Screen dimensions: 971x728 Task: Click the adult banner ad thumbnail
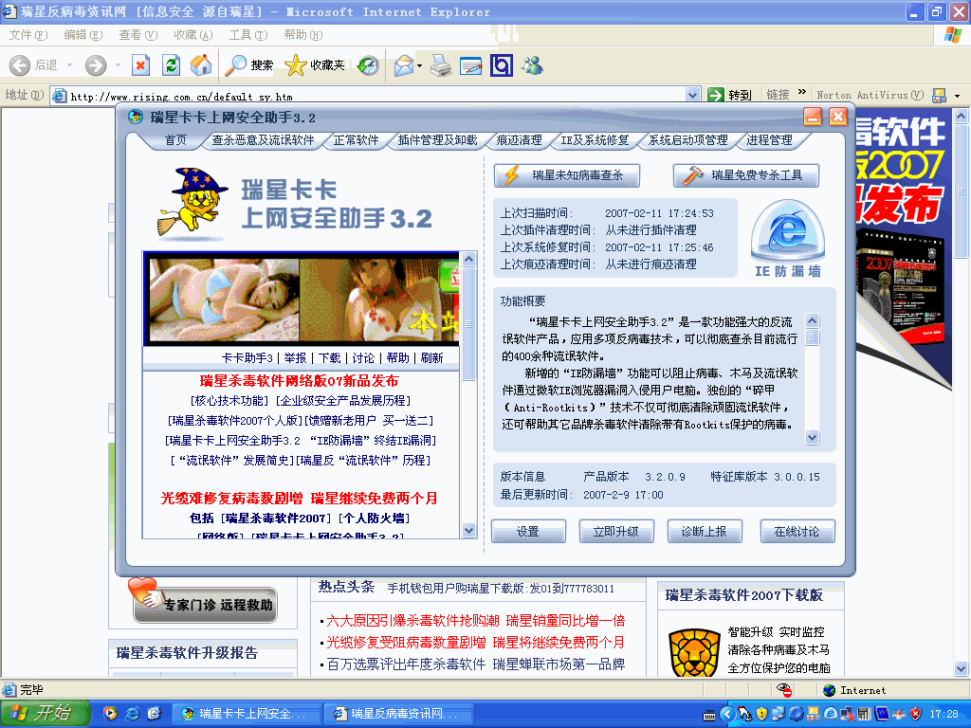point(302,300)
